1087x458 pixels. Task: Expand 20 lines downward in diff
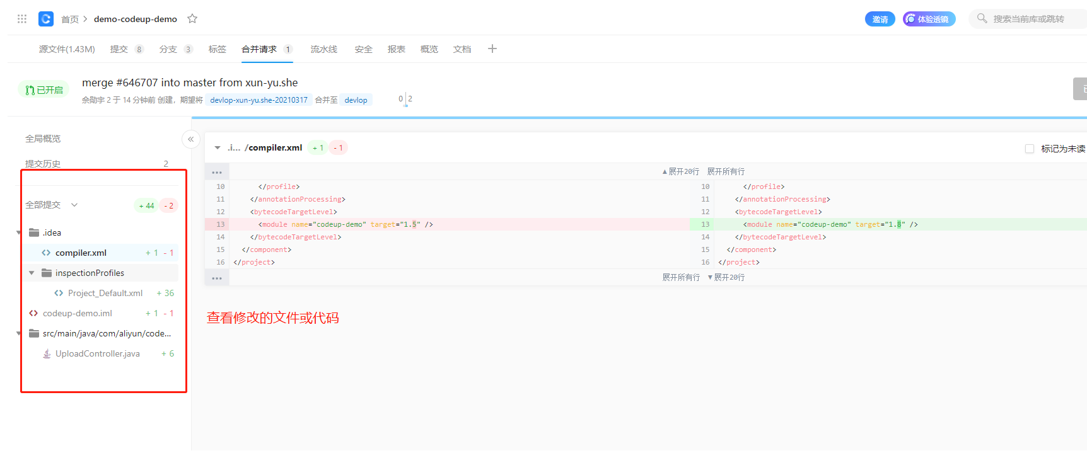tap(726, 277)
